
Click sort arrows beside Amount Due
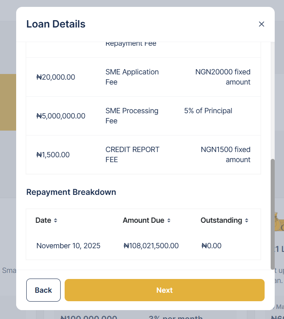click(x=169, y=220)
